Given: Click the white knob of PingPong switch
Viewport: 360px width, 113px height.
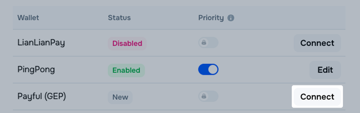Looking at the screenshot, I should coord(213,69).
